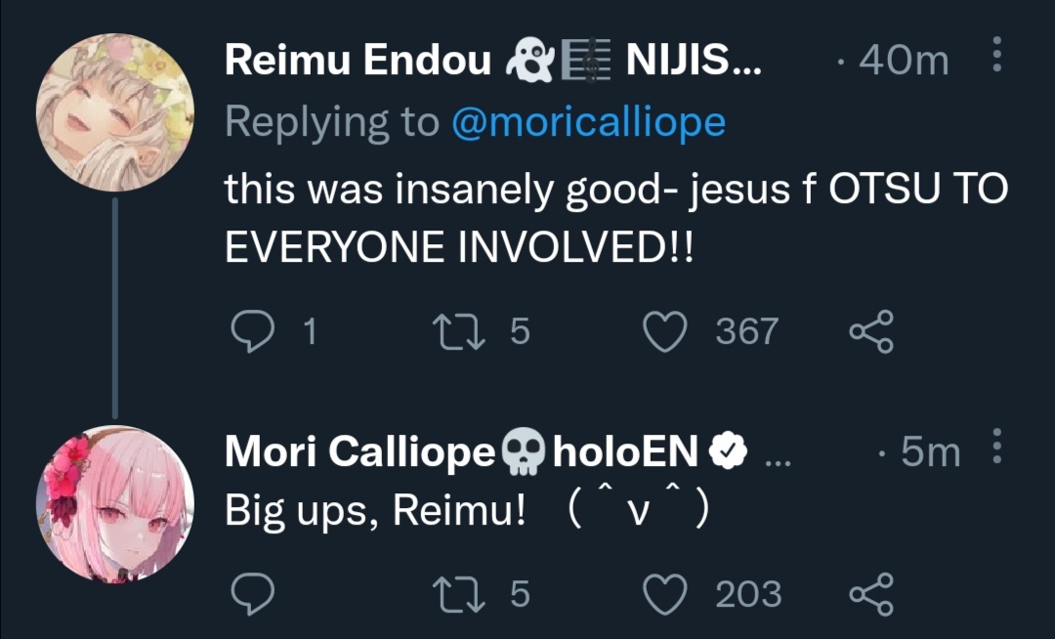This screenshot has height=639, width=1055.
Task: Open Mori Calliope's profile name
Action: pos(359,451)
